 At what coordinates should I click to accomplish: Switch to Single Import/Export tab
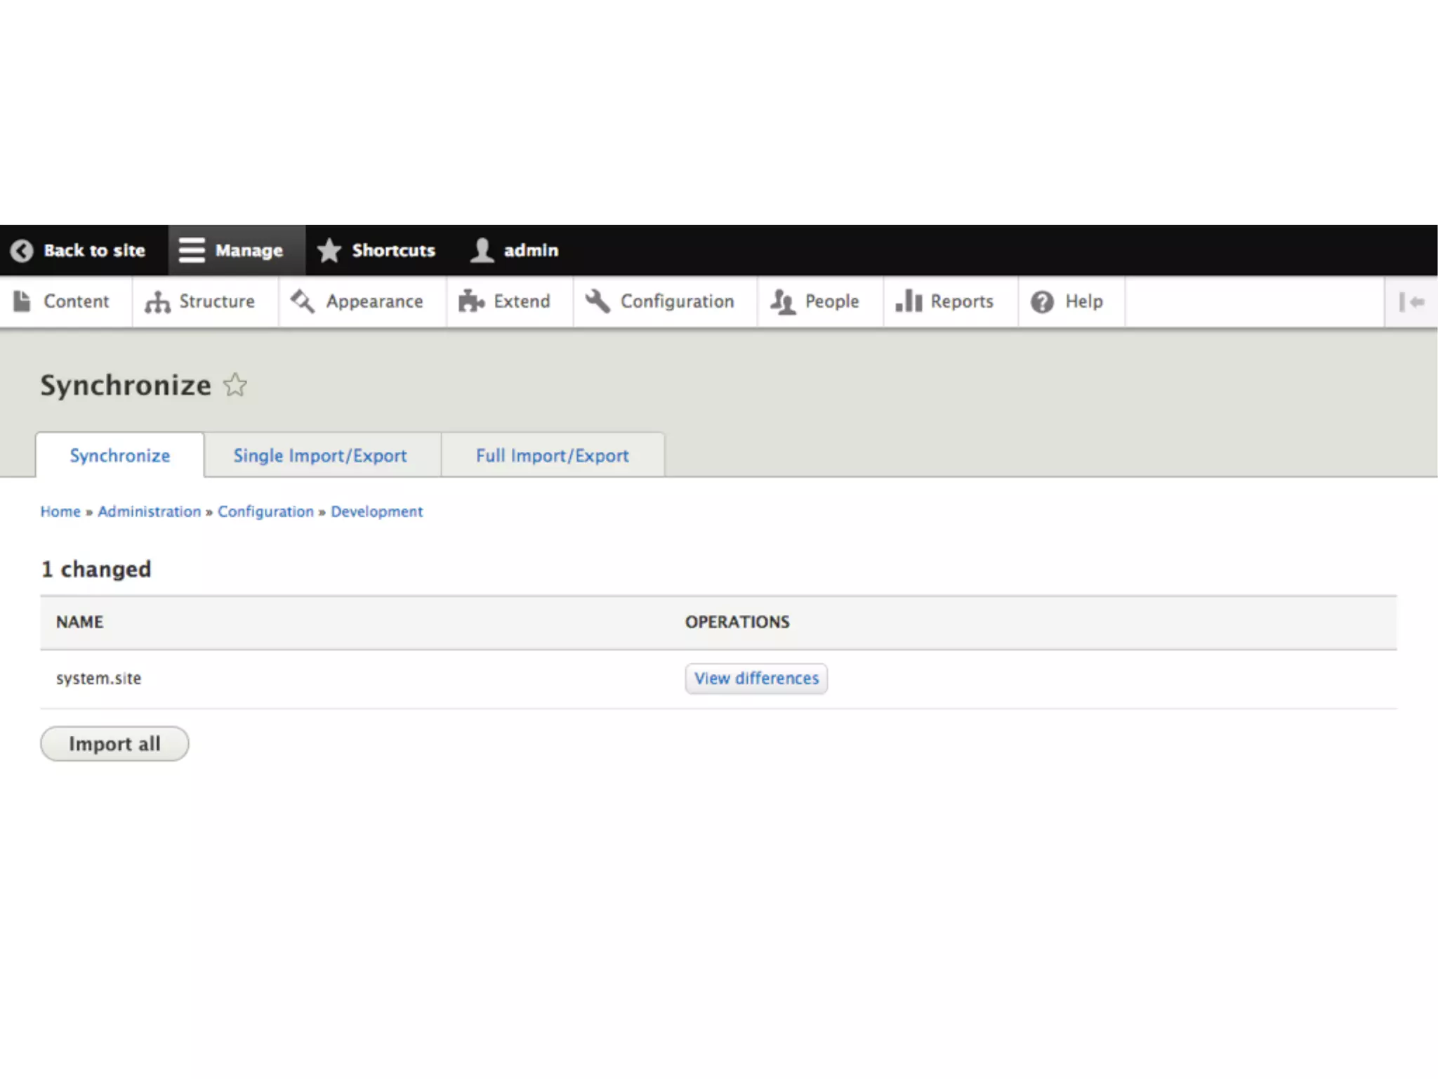point(320,456)
